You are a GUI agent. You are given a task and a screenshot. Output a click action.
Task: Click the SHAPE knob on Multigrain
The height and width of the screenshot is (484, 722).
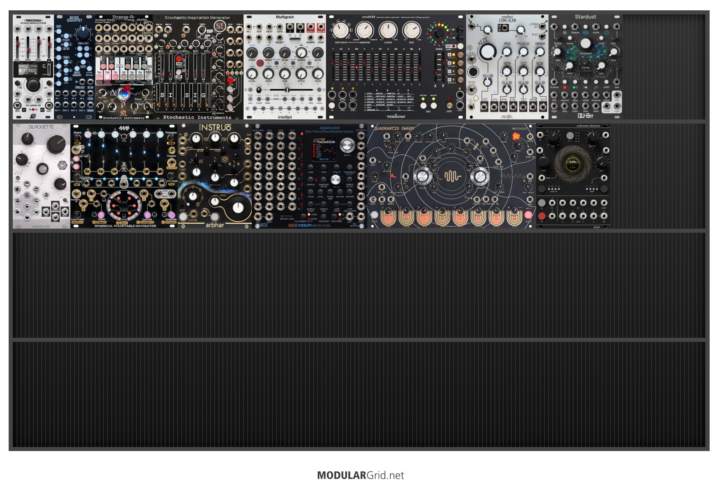(x=302, y=52)
